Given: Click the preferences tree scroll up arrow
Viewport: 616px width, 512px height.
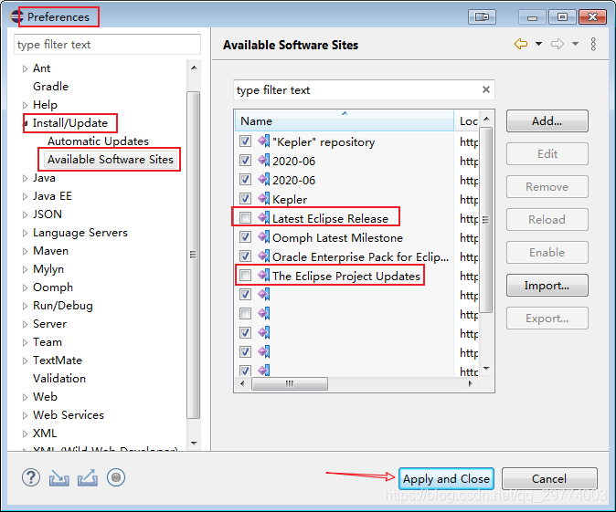Looking at the screenshot, I should coord(194,68).
